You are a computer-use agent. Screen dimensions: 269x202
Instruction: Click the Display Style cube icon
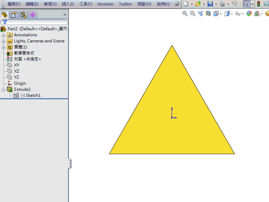(227, 13)
